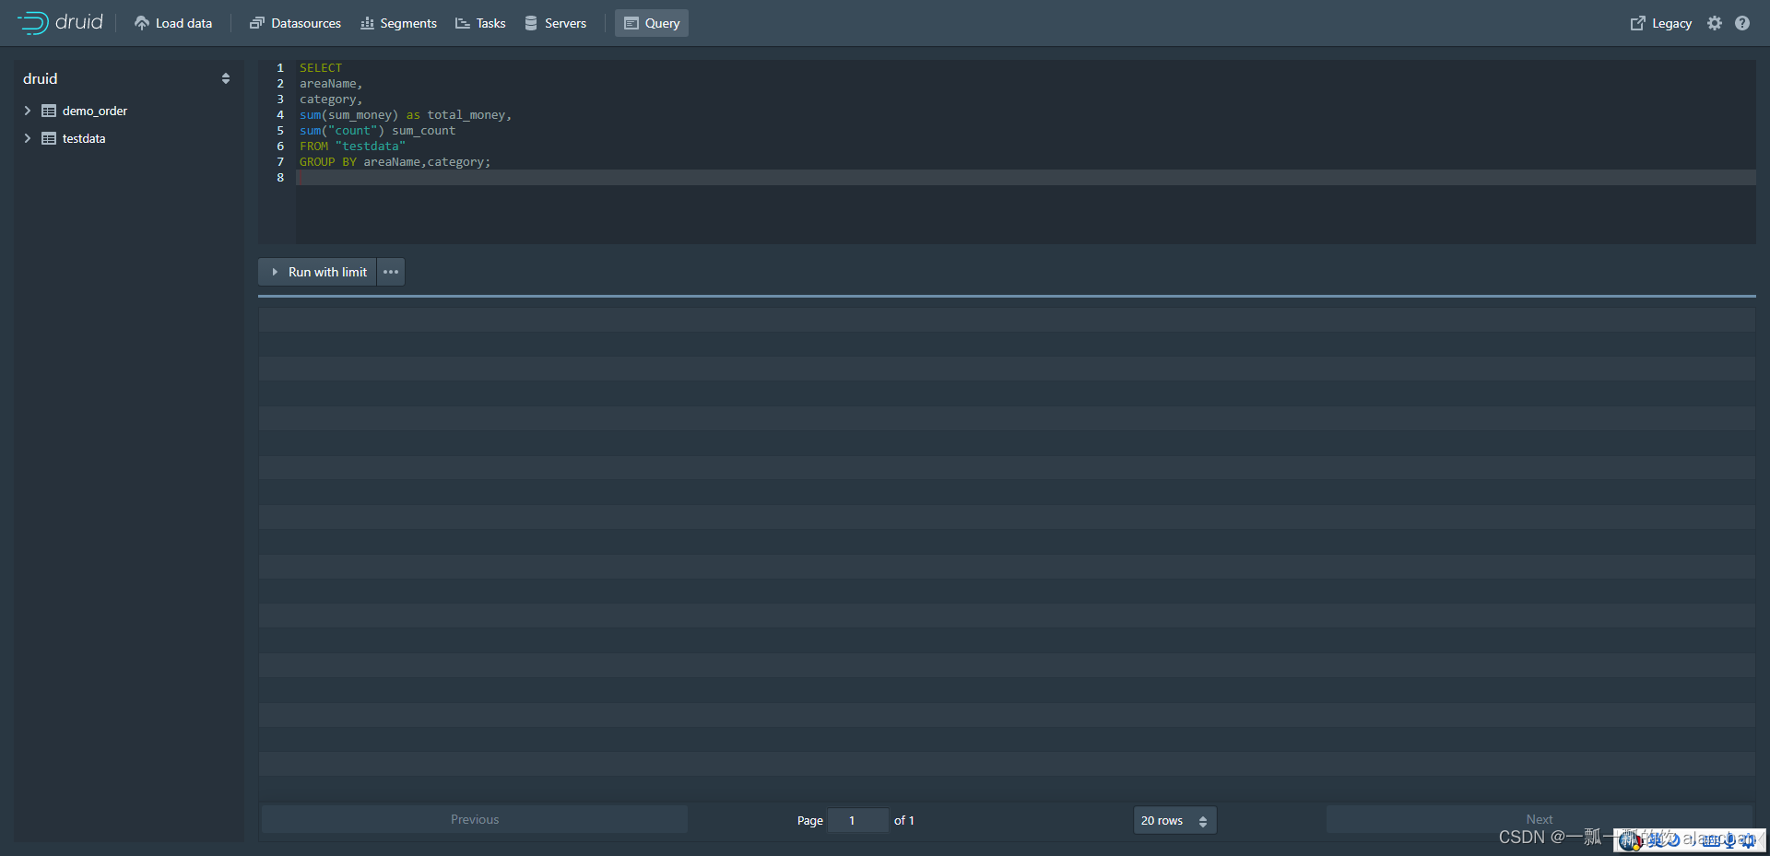Click the sum(sum_money) line in the editor
Screen dimensions: 1770x856
coord(406,115)
